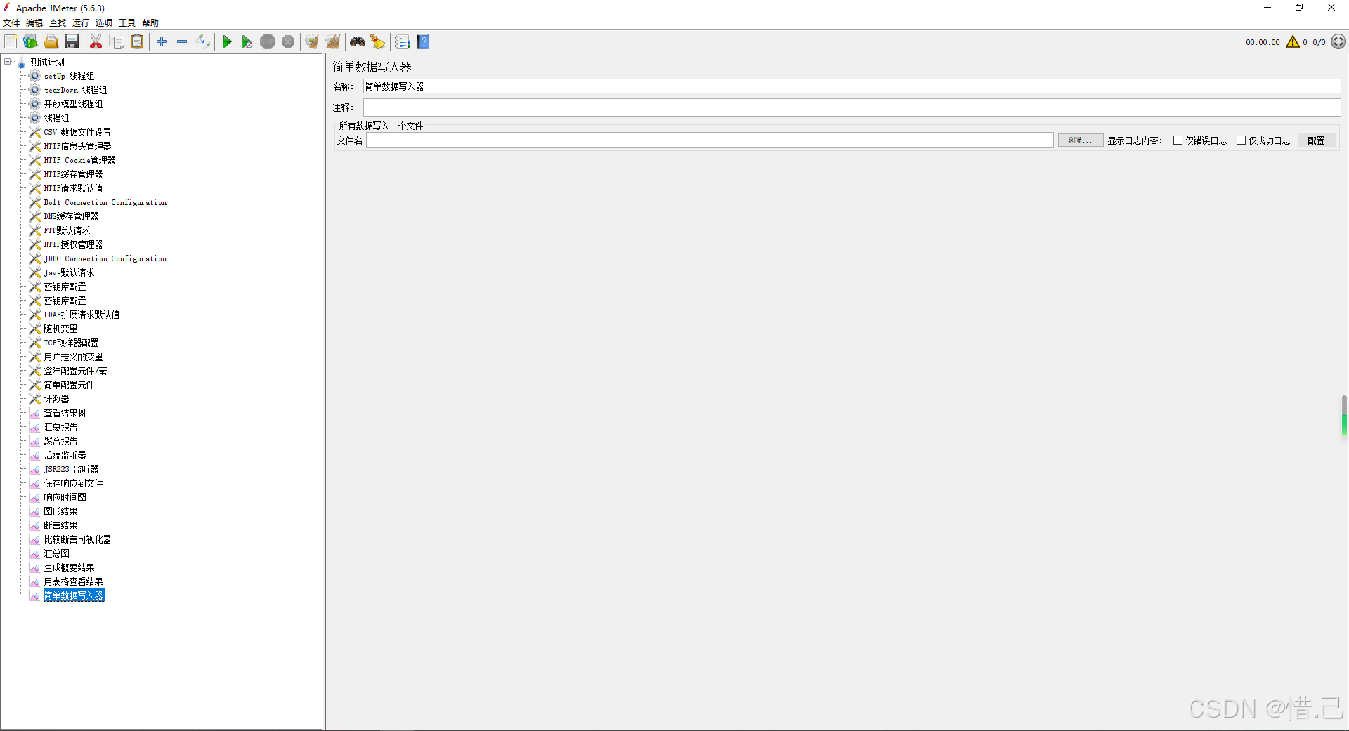The image size is (1349, 731).
Task: Click the Toggle enable/disable icon
Action: pyautogui.click(x=202, y=42)
